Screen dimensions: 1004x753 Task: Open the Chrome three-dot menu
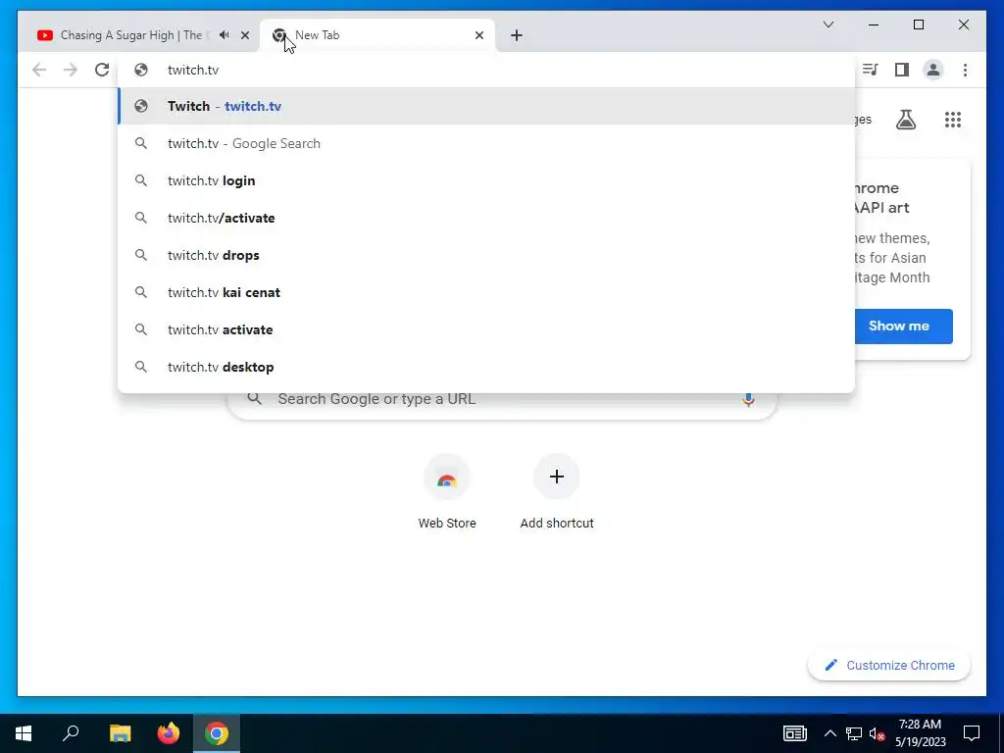[965, 70]
